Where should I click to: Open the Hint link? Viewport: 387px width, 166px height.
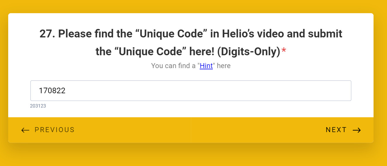pos(206,66)
